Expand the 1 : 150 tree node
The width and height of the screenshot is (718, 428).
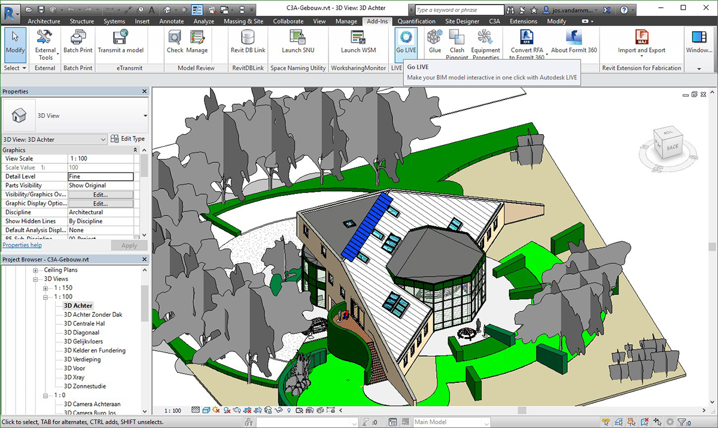pos(45,288)
